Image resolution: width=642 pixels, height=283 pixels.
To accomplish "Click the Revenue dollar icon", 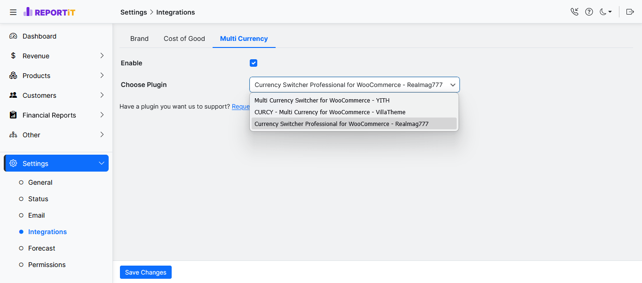I will 13,56.
